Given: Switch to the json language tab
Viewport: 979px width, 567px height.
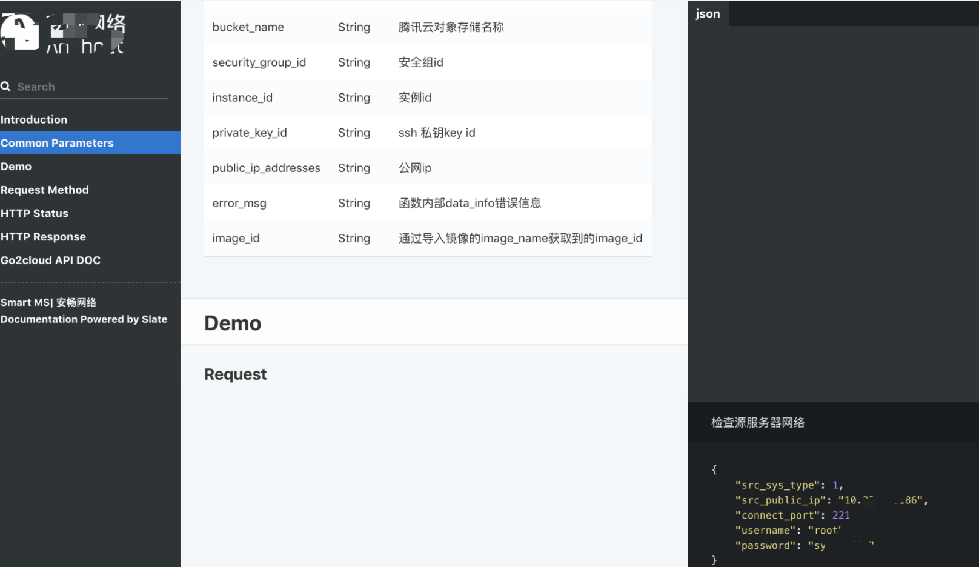Looking at the screenshot, I should coord(708,13).
